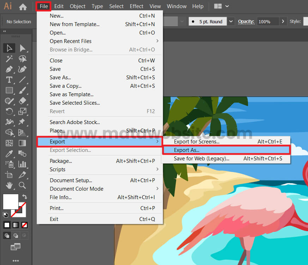The image size is (308, 265).
Task: Open the Effect menu
Action: click(136, 6)
